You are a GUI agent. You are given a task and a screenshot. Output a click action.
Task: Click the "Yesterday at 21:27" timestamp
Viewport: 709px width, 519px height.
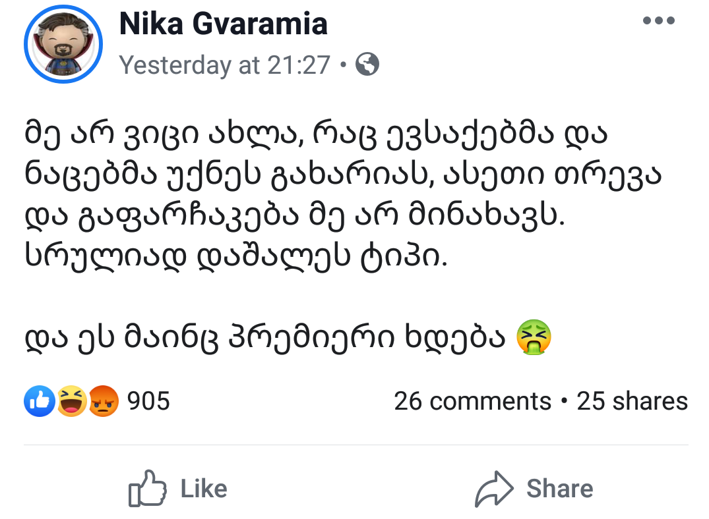coord(224,65)
